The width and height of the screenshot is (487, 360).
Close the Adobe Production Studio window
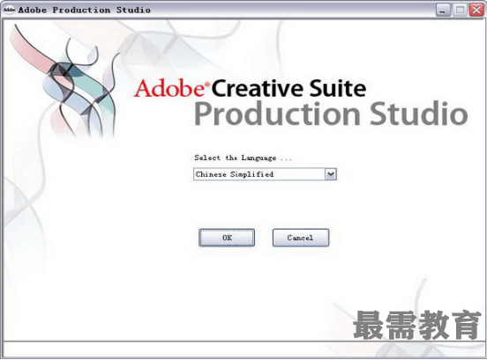[476, 11]
